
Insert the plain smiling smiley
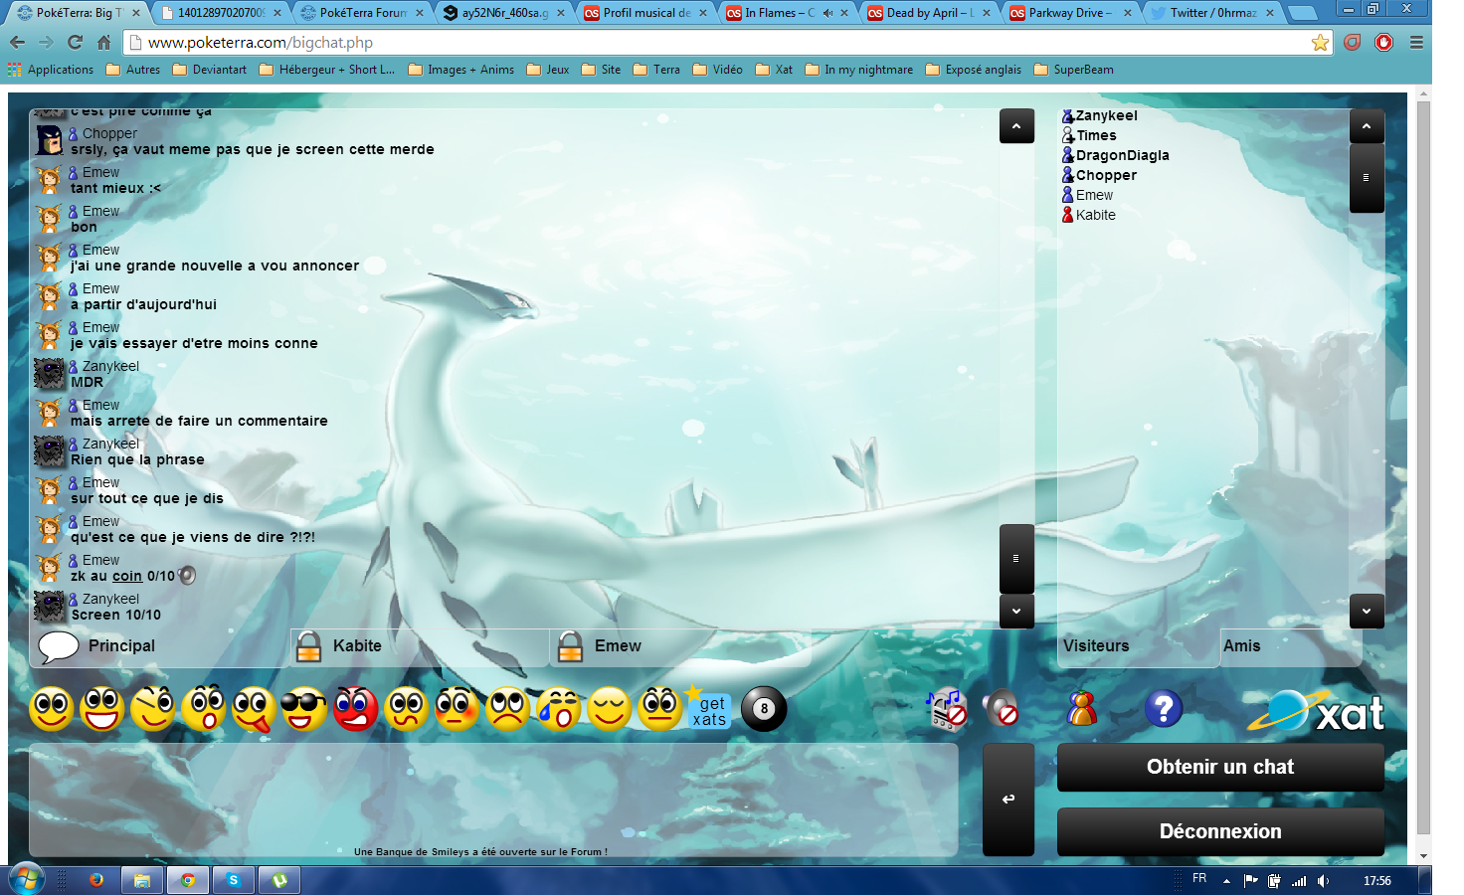(x=52, y=709)
